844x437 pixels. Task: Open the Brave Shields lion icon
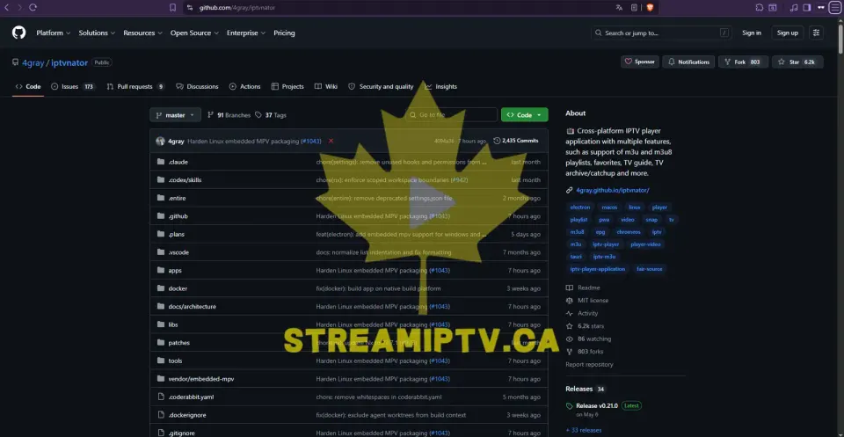coord(650,8)
